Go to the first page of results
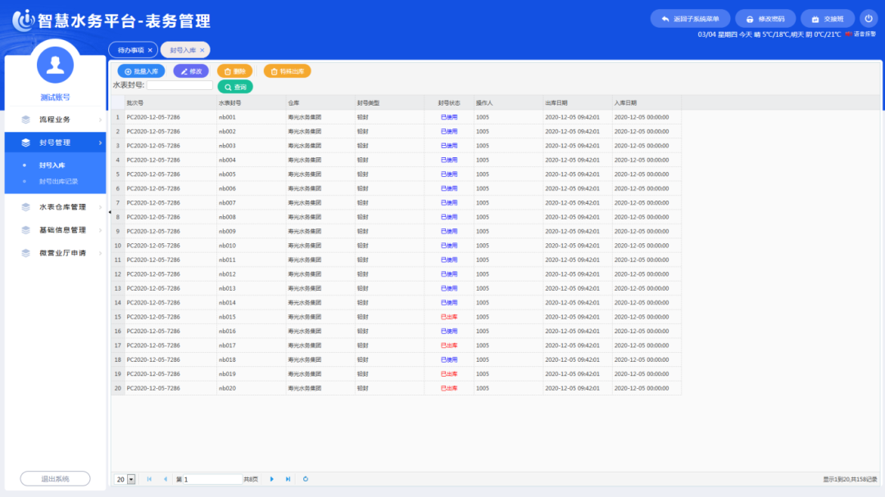Image resolution: width=885 pixels, height=497 pixels. tap(150, 479)
